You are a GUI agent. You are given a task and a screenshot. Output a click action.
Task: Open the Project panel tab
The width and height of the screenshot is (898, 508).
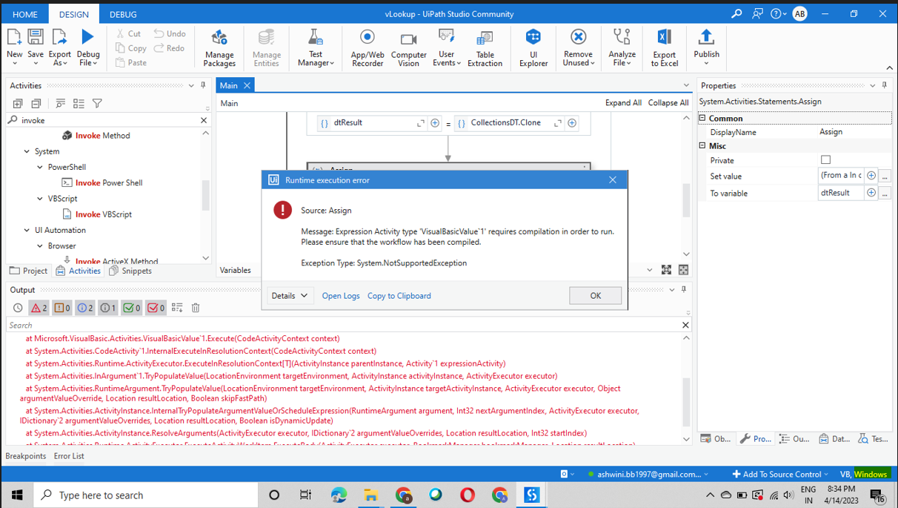pos(29,271)
